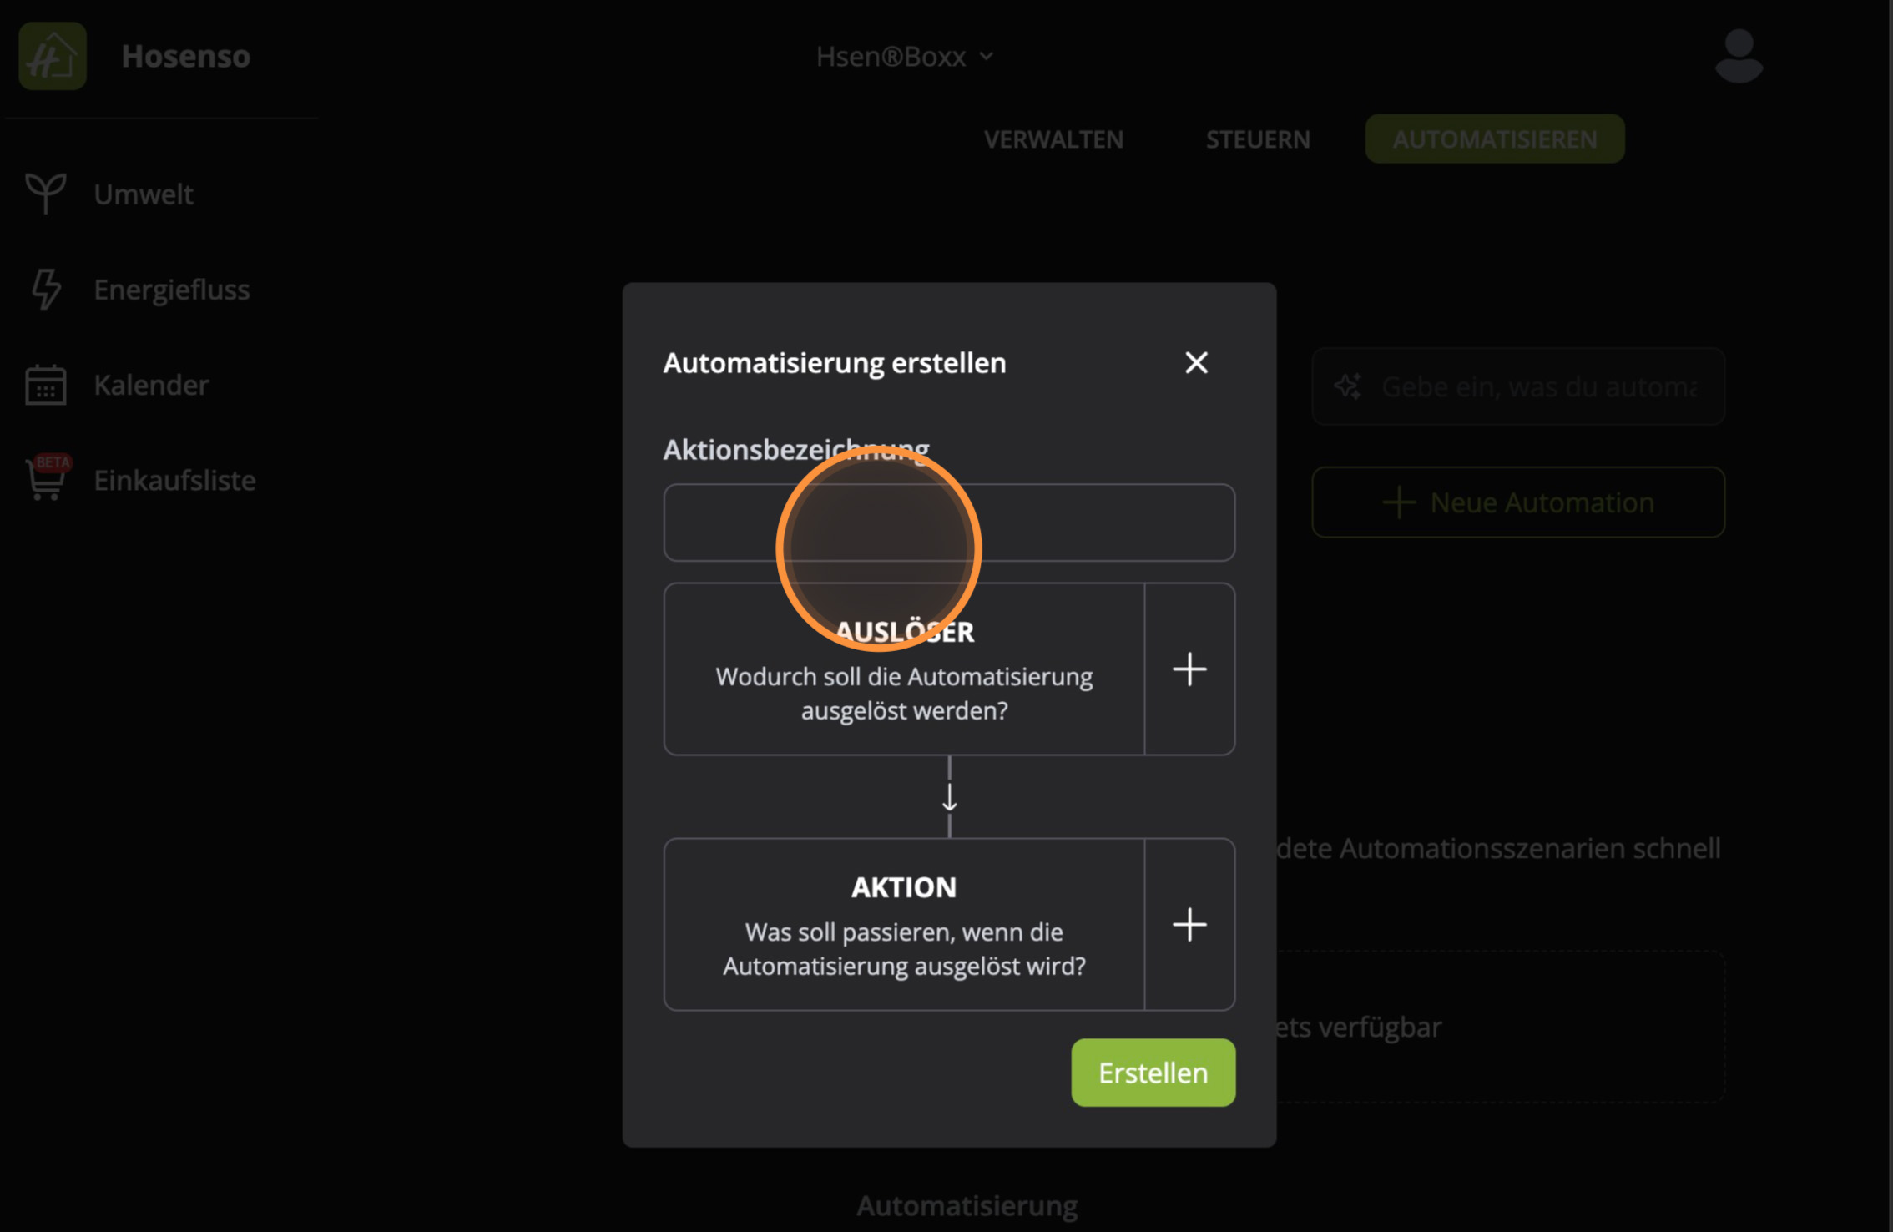Select the AKTION action block
1893x1232 pixels.
904,925
